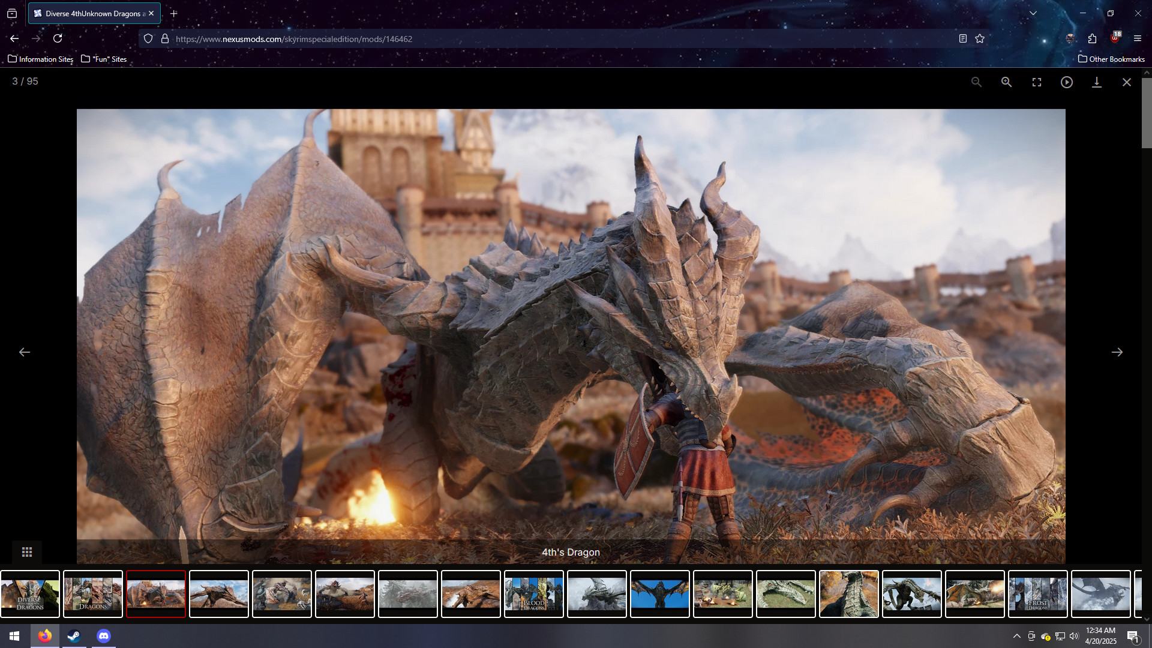
Task: Open the Firefox extensions panel
Action: (1092, 39)
